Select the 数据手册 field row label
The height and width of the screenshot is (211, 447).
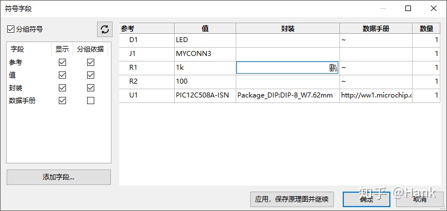pyautogui.click(x=22, y=101)
